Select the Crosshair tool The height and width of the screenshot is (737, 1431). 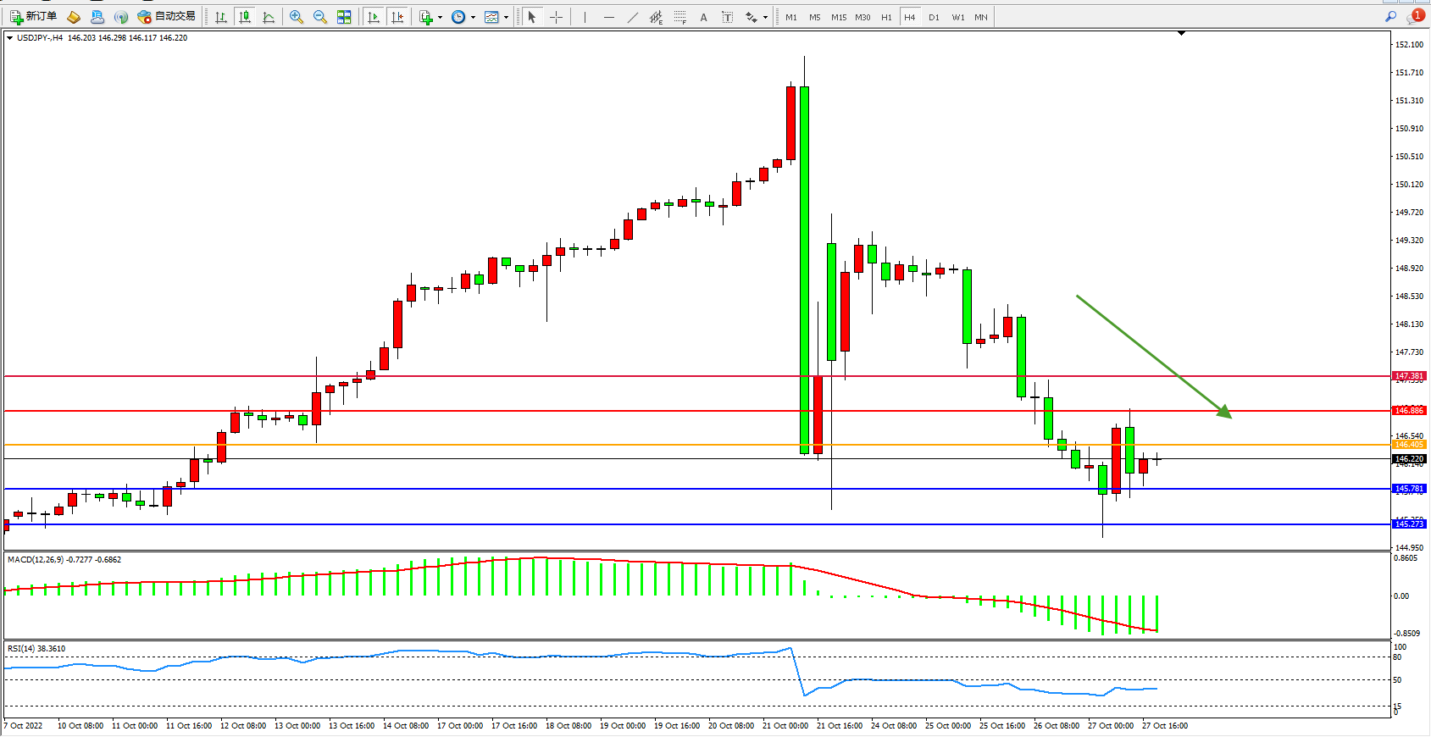click(556, 17)
